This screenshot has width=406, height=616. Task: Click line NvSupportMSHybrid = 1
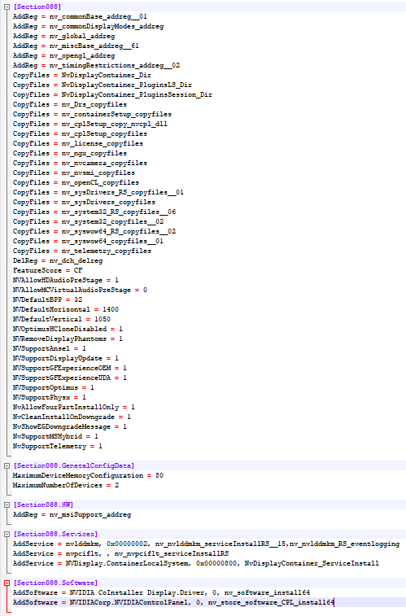click(x=55, y=436)
